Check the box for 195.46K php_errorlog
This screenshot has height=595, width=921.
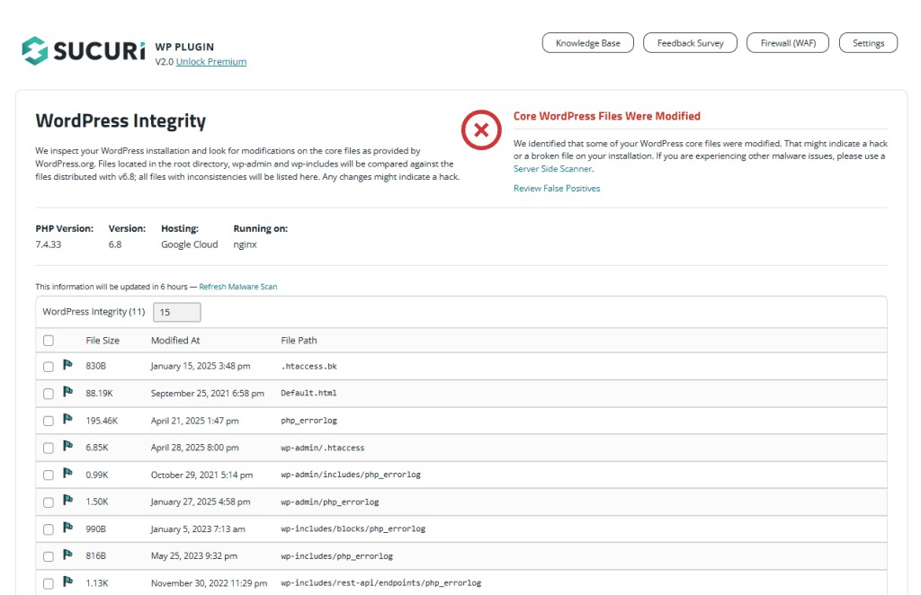click(49, 421)
